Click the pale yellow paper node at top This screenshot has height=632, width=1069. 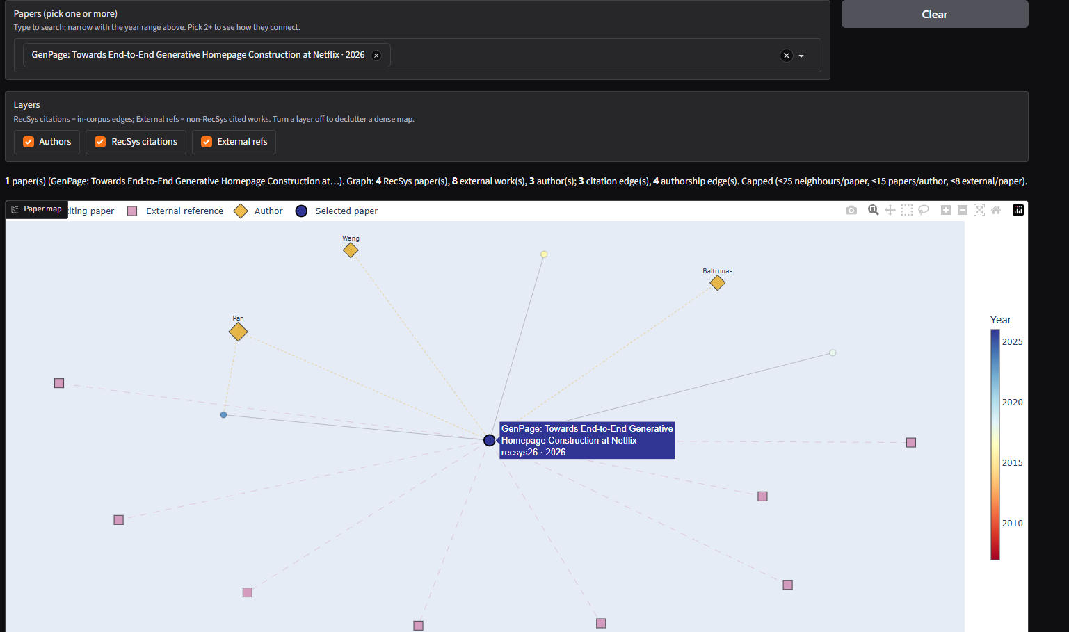click(544, 254)
